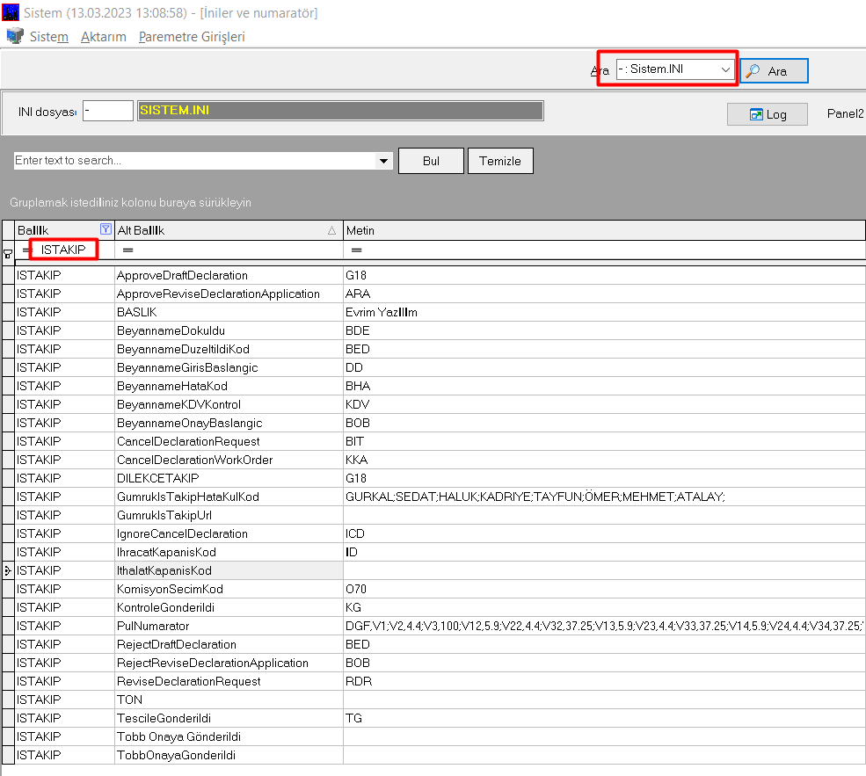Viewport: 866px width, 776px height.
Task: Click the Temizle button
Action: [500, 161]
